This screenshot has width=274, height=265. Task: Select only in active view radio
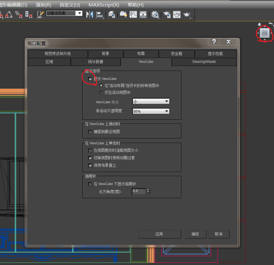point(101,92)
